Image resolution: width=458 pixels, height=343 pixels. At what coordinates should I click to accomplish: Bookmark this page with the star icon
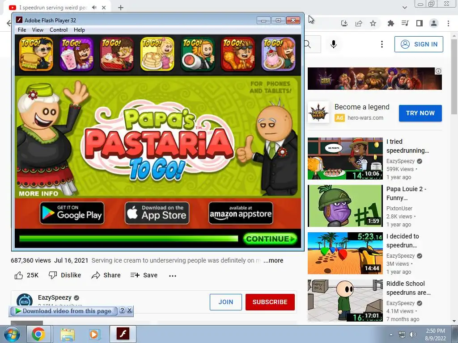coord(373,23)
